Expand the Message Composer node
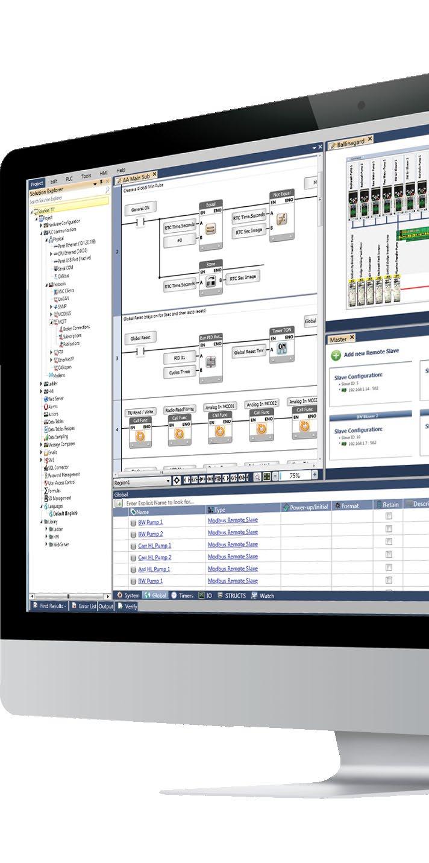This screenshot has height=863, width=429. coord(40,444)
